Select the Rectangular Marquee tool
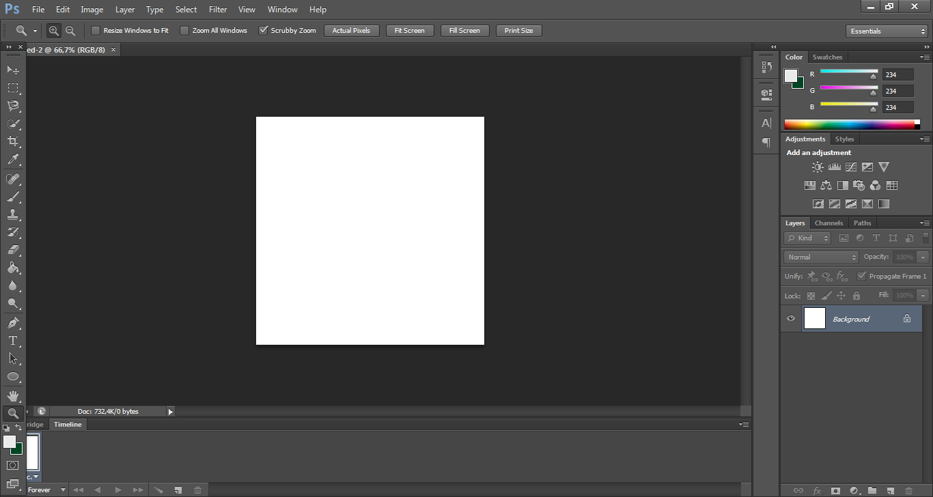The width and height of the screenshot is (933, 497). (x=13, y=88)
